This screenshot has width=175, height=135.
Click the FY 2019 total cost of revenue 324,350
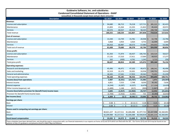[154, 47]
